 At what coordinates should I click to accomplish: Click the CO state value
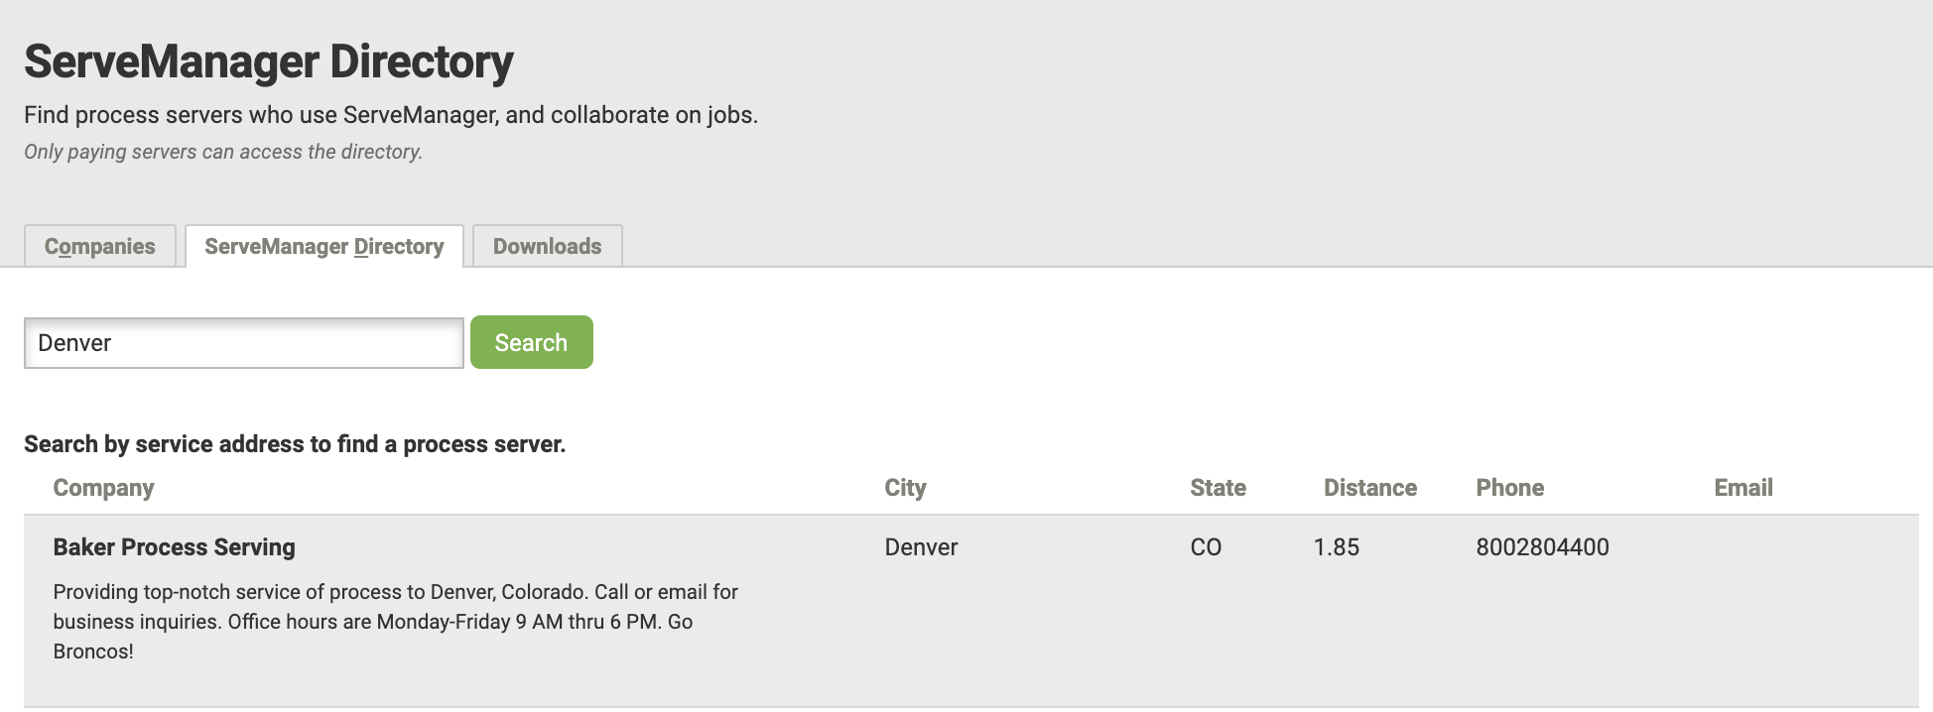tap(1206, 547)
